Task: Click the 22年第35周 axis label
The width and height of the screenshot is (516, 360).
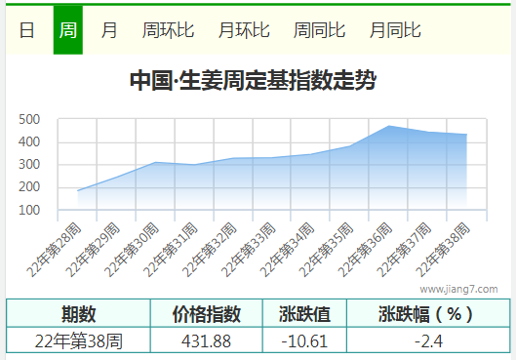Action: pyautogui.click(x=326, y=250)
